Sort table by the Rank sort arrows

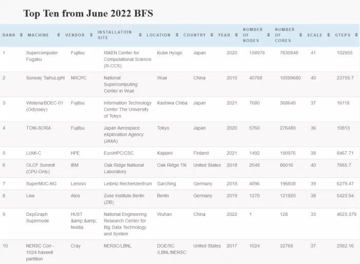pos(22,35)
